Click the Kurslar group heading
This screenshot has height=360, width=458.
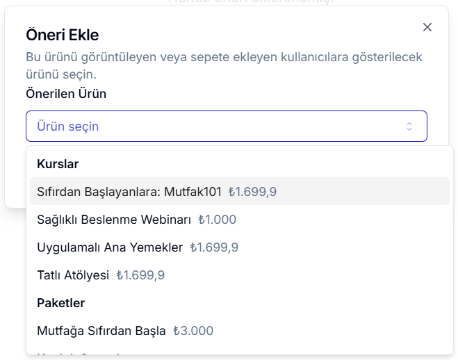(58, 164)
